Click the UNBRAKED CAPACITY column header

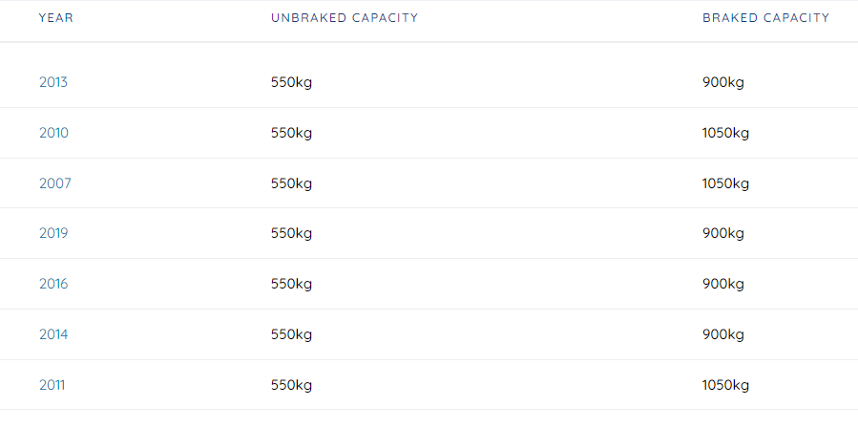pos(345,18)
